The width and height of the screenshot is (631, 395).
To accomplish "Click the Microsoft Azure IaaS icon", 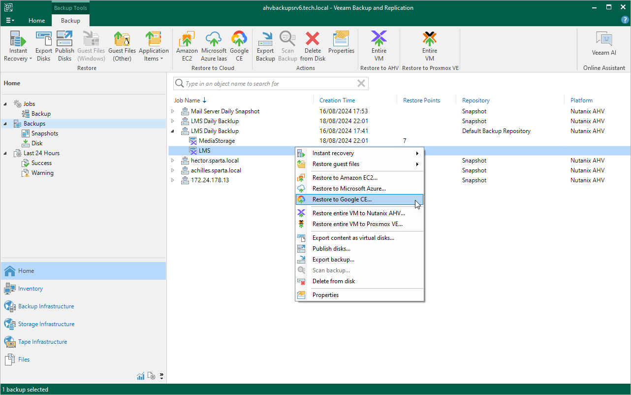I will (x=214, y=47).
